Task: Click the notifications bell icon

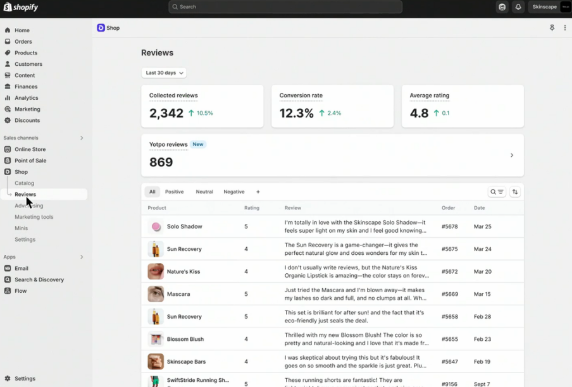Action: [x=518, y=7]
